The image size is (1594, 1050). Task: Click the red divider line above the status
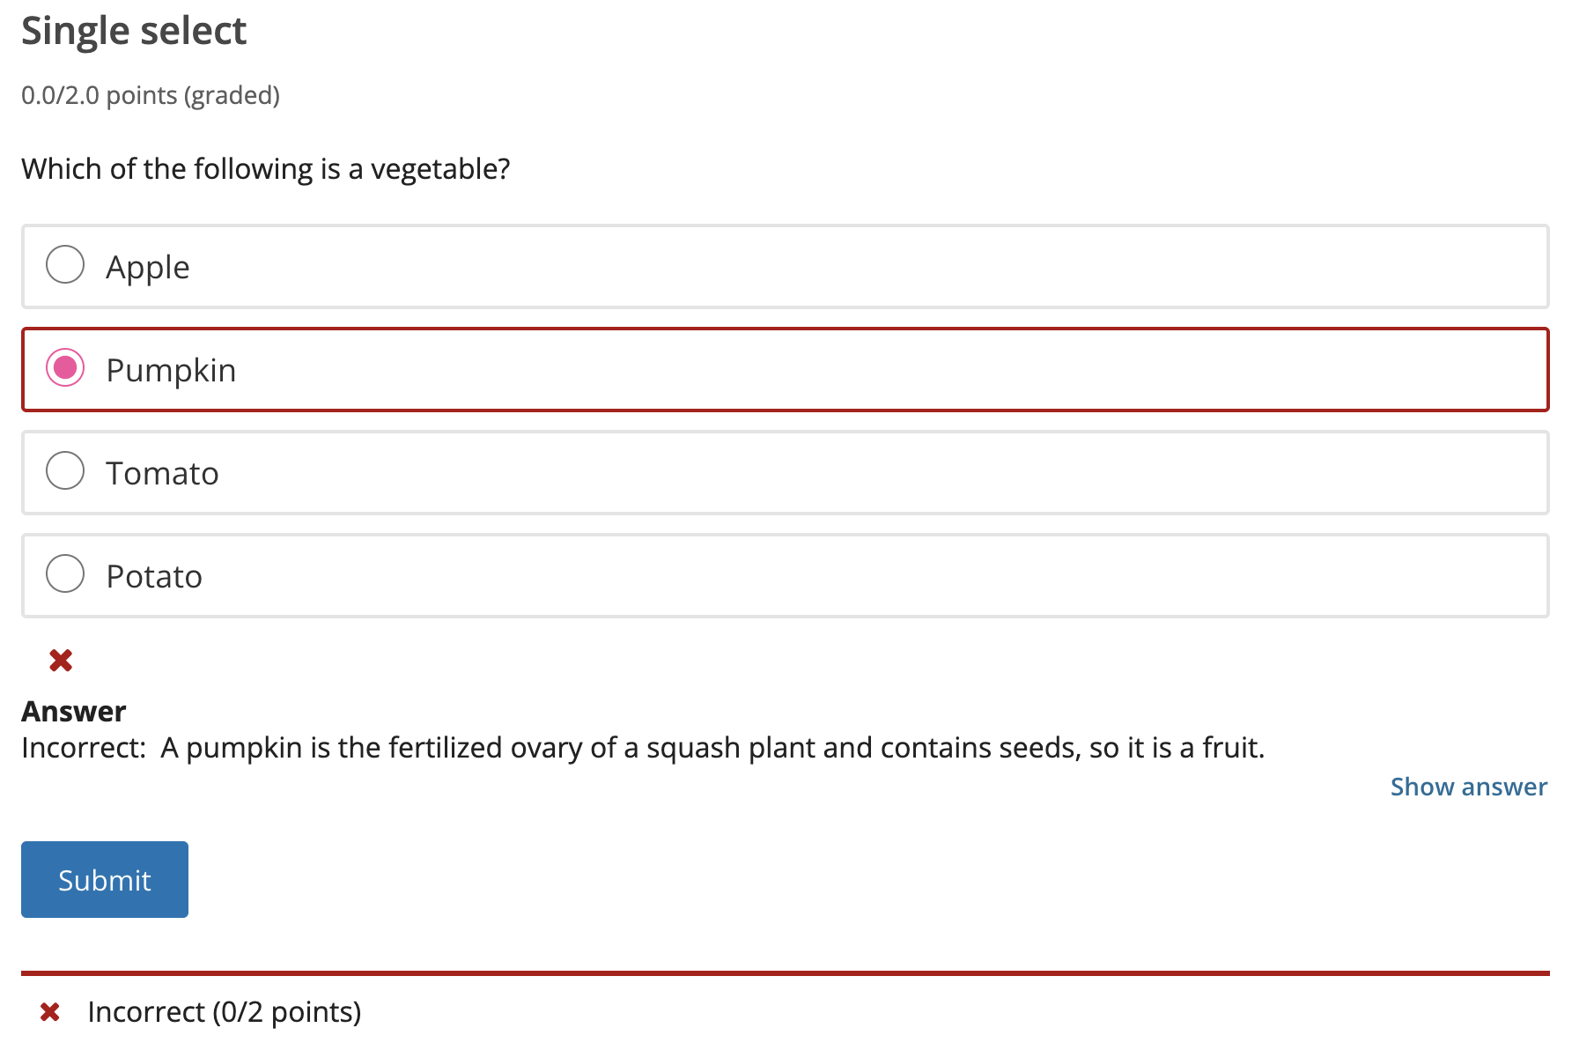pyautogui.click(x=785, y=973)
